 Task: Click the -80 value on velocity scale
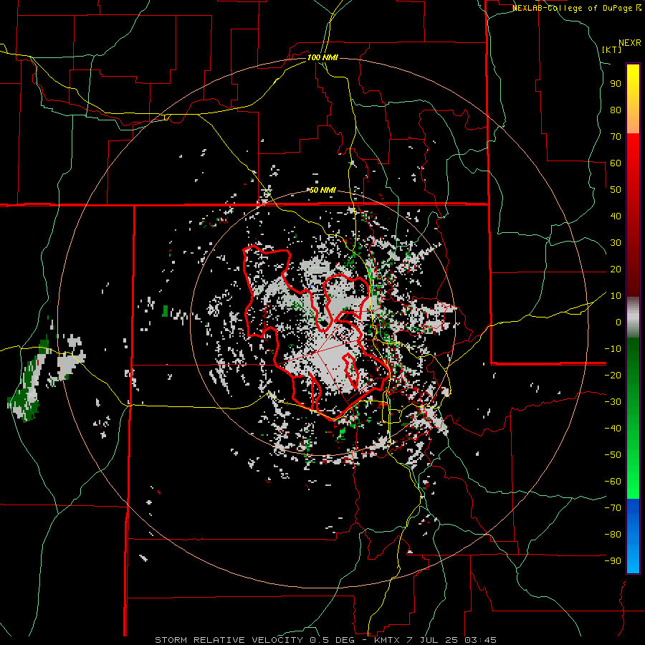tap(613, 535)
